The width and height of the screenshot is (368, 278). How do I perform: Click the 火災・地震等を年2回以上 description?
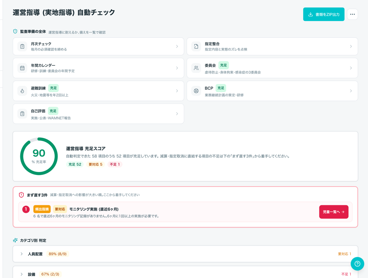pos(49,95)
